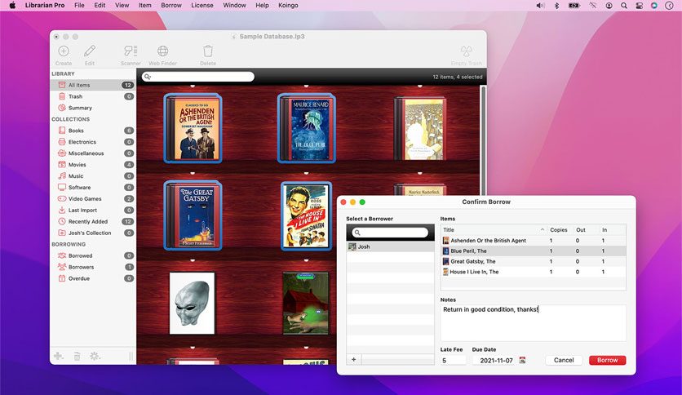This screenshot has width=682, height=395.
Task: Select The House I Live In cover
Action: click(306, 216)
